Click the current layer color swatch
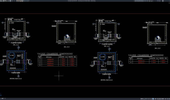The height and width of the screenshot is (100, 170). pyautogui.click(x=22, y=1)
